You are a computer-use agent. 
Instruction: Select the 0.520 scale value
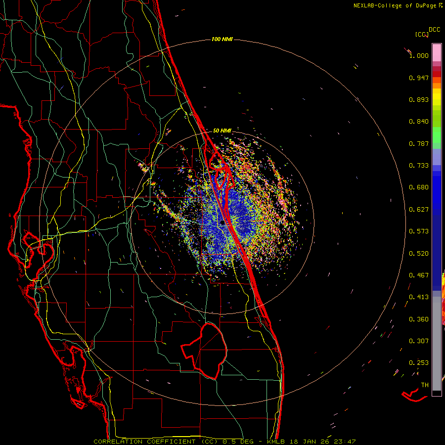coord(419,254)
